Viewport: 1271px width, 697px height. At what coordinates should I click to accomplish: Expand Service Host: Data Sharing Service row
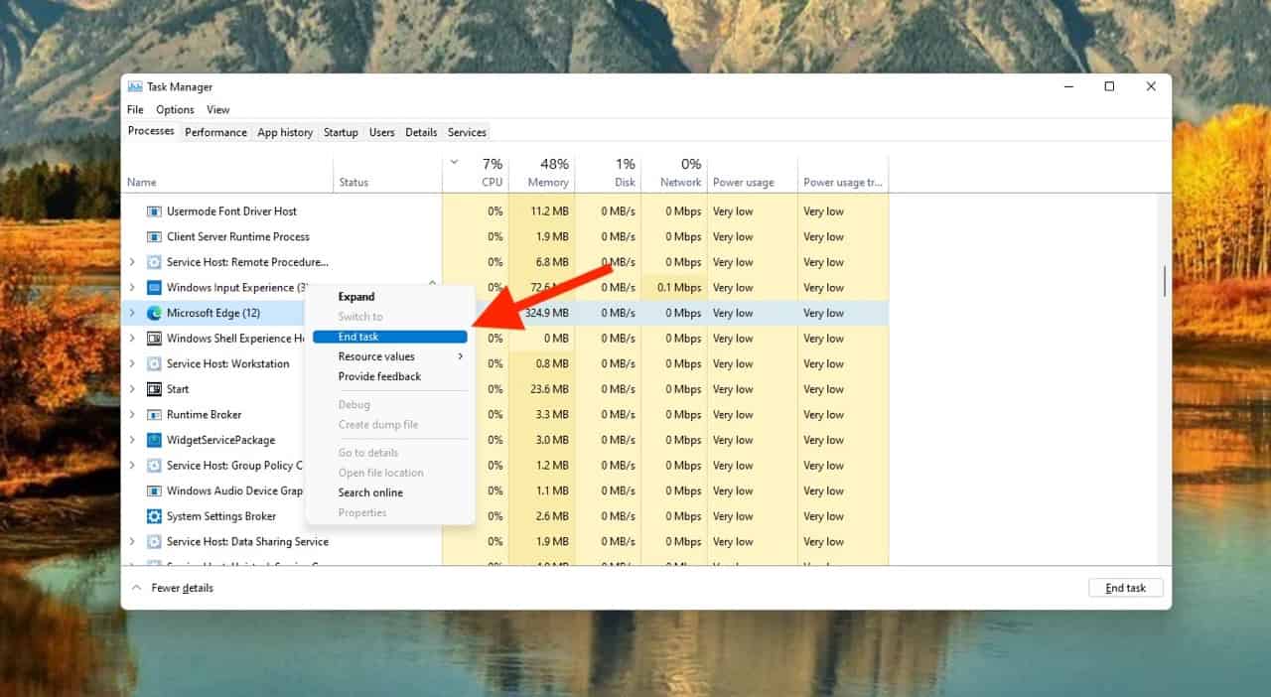(x=132, y=542)
